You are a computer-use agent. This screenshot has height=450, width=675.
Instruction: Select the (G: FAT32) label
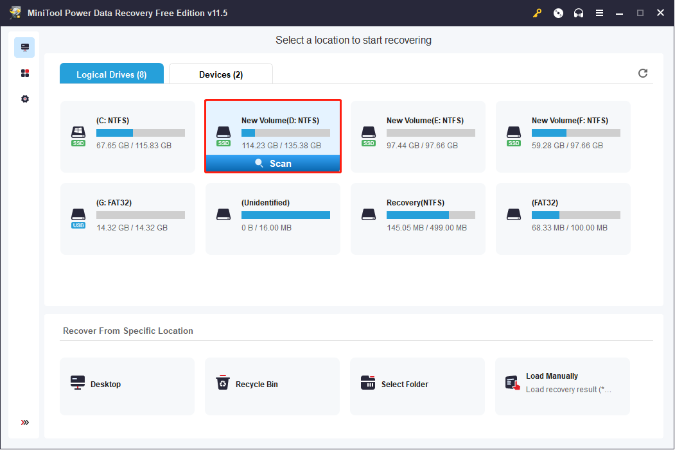coord(114,203)
